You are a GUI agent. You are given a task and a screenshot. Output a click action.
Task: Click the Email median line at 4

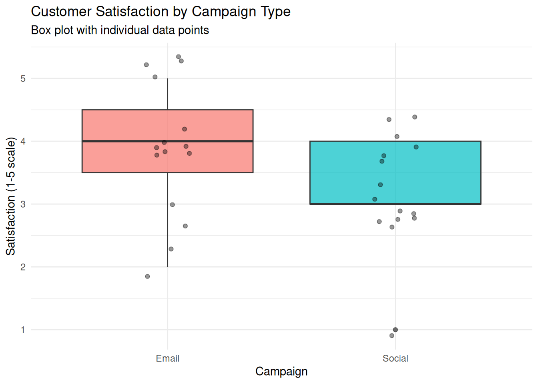pos(167,141)
